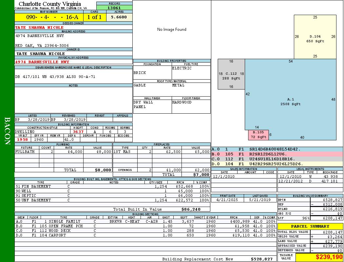Screen dimensions: 344x262
Task: Click the listed date 3/28/2019
Action: tap(39, 120)
